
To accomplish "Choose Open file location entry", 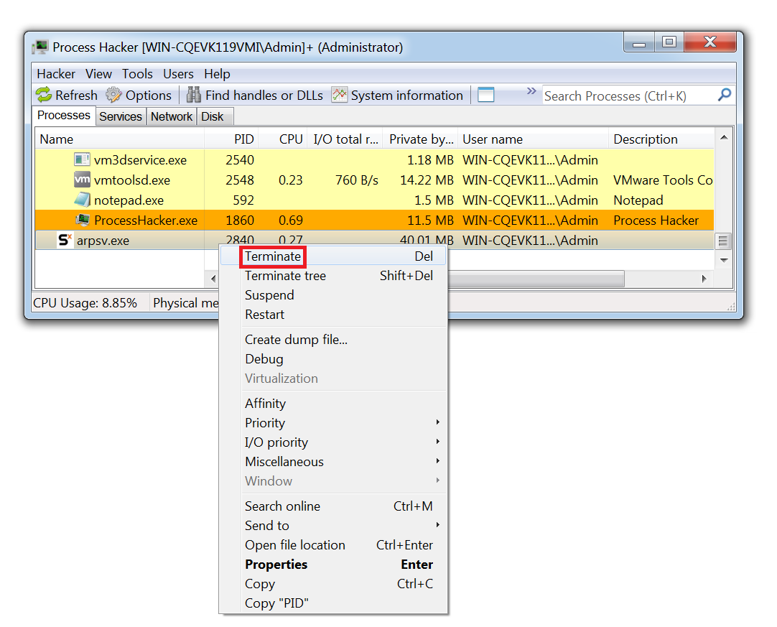I will coord(333,544).
